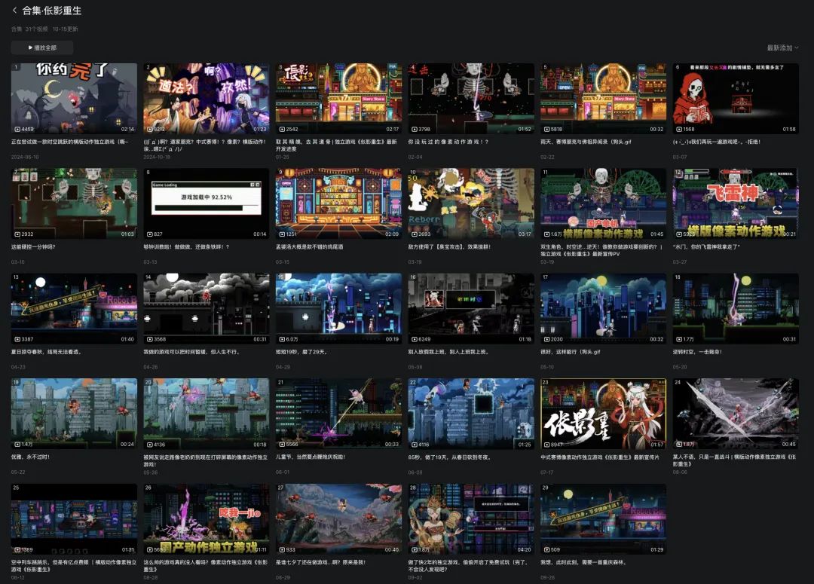
Task: Open video 25 thumbnail with 1389 plays
Action: click(74, 519)
